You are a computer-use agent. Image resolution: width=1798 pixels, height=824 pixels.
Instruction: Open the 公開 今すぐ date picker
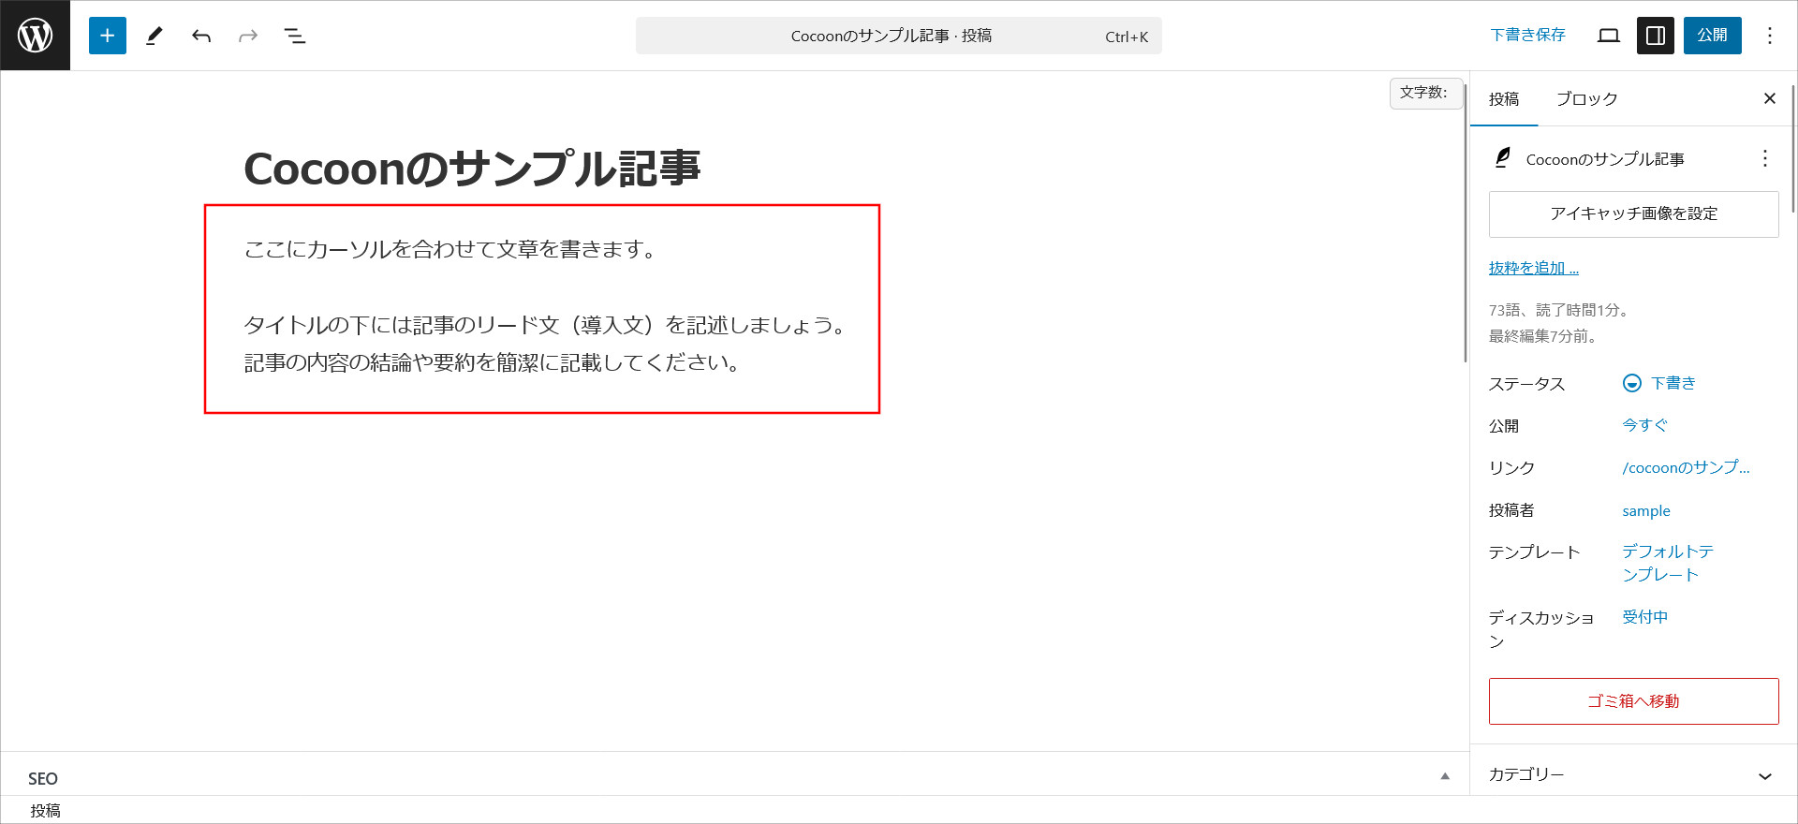point(1644,425)
